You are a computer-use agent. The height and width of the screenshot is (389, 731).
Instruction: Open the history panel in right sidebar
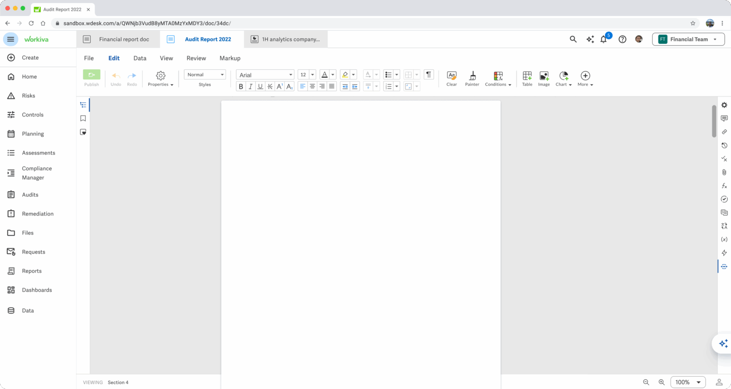click(724, 145)
